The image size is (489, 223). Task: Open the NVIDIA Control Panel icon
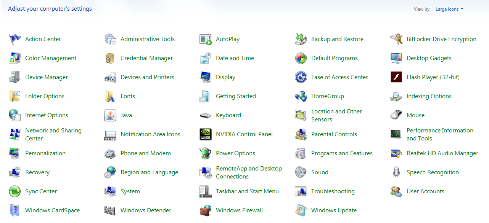206,134
